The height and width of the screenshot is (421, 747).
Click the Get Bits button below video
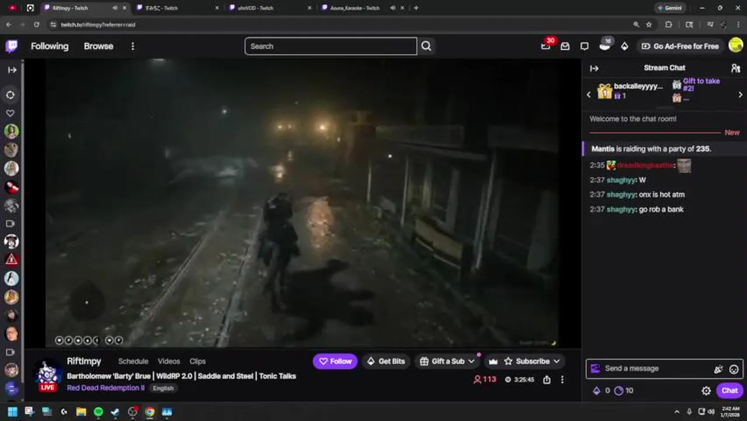pos(386,361)
